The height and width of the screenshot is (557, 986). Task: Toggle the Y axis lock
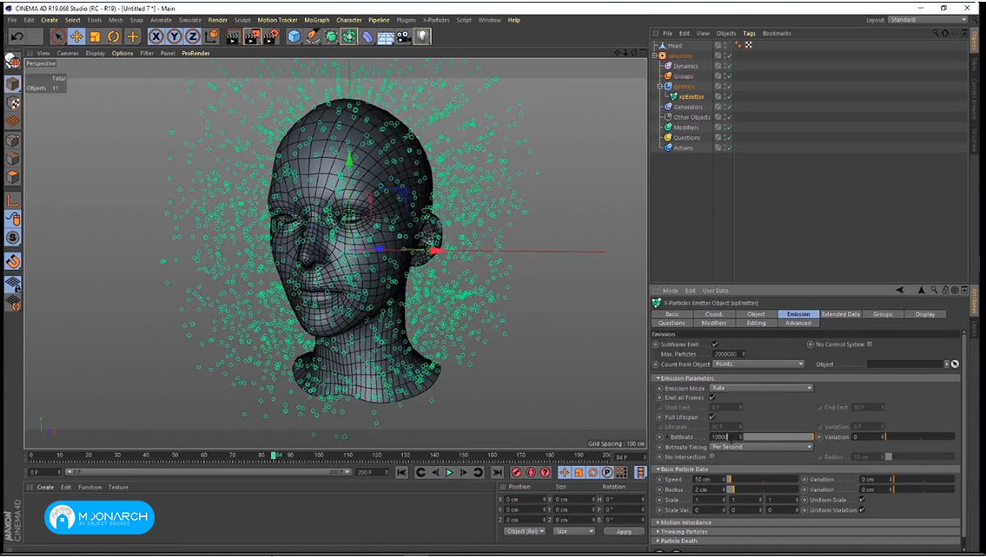pyautogui.click(x=175, y=36)
